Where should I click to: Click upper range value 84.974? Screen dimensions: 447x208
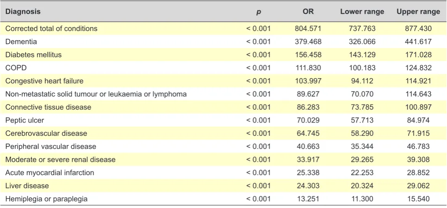click(x=418, y=120)
